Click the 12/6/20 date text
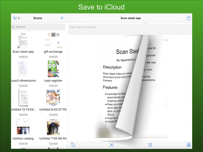The height and width of the screenshot is (152, 203). point(53,57)
